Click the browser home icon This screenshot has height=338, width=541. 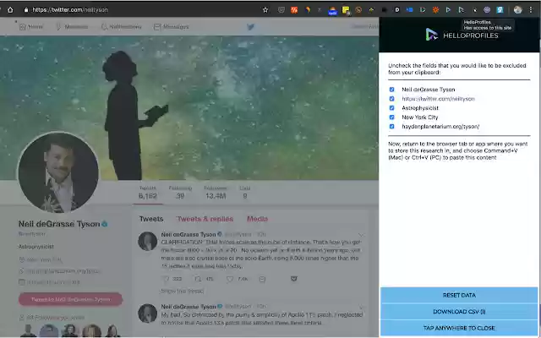(10, 10)
